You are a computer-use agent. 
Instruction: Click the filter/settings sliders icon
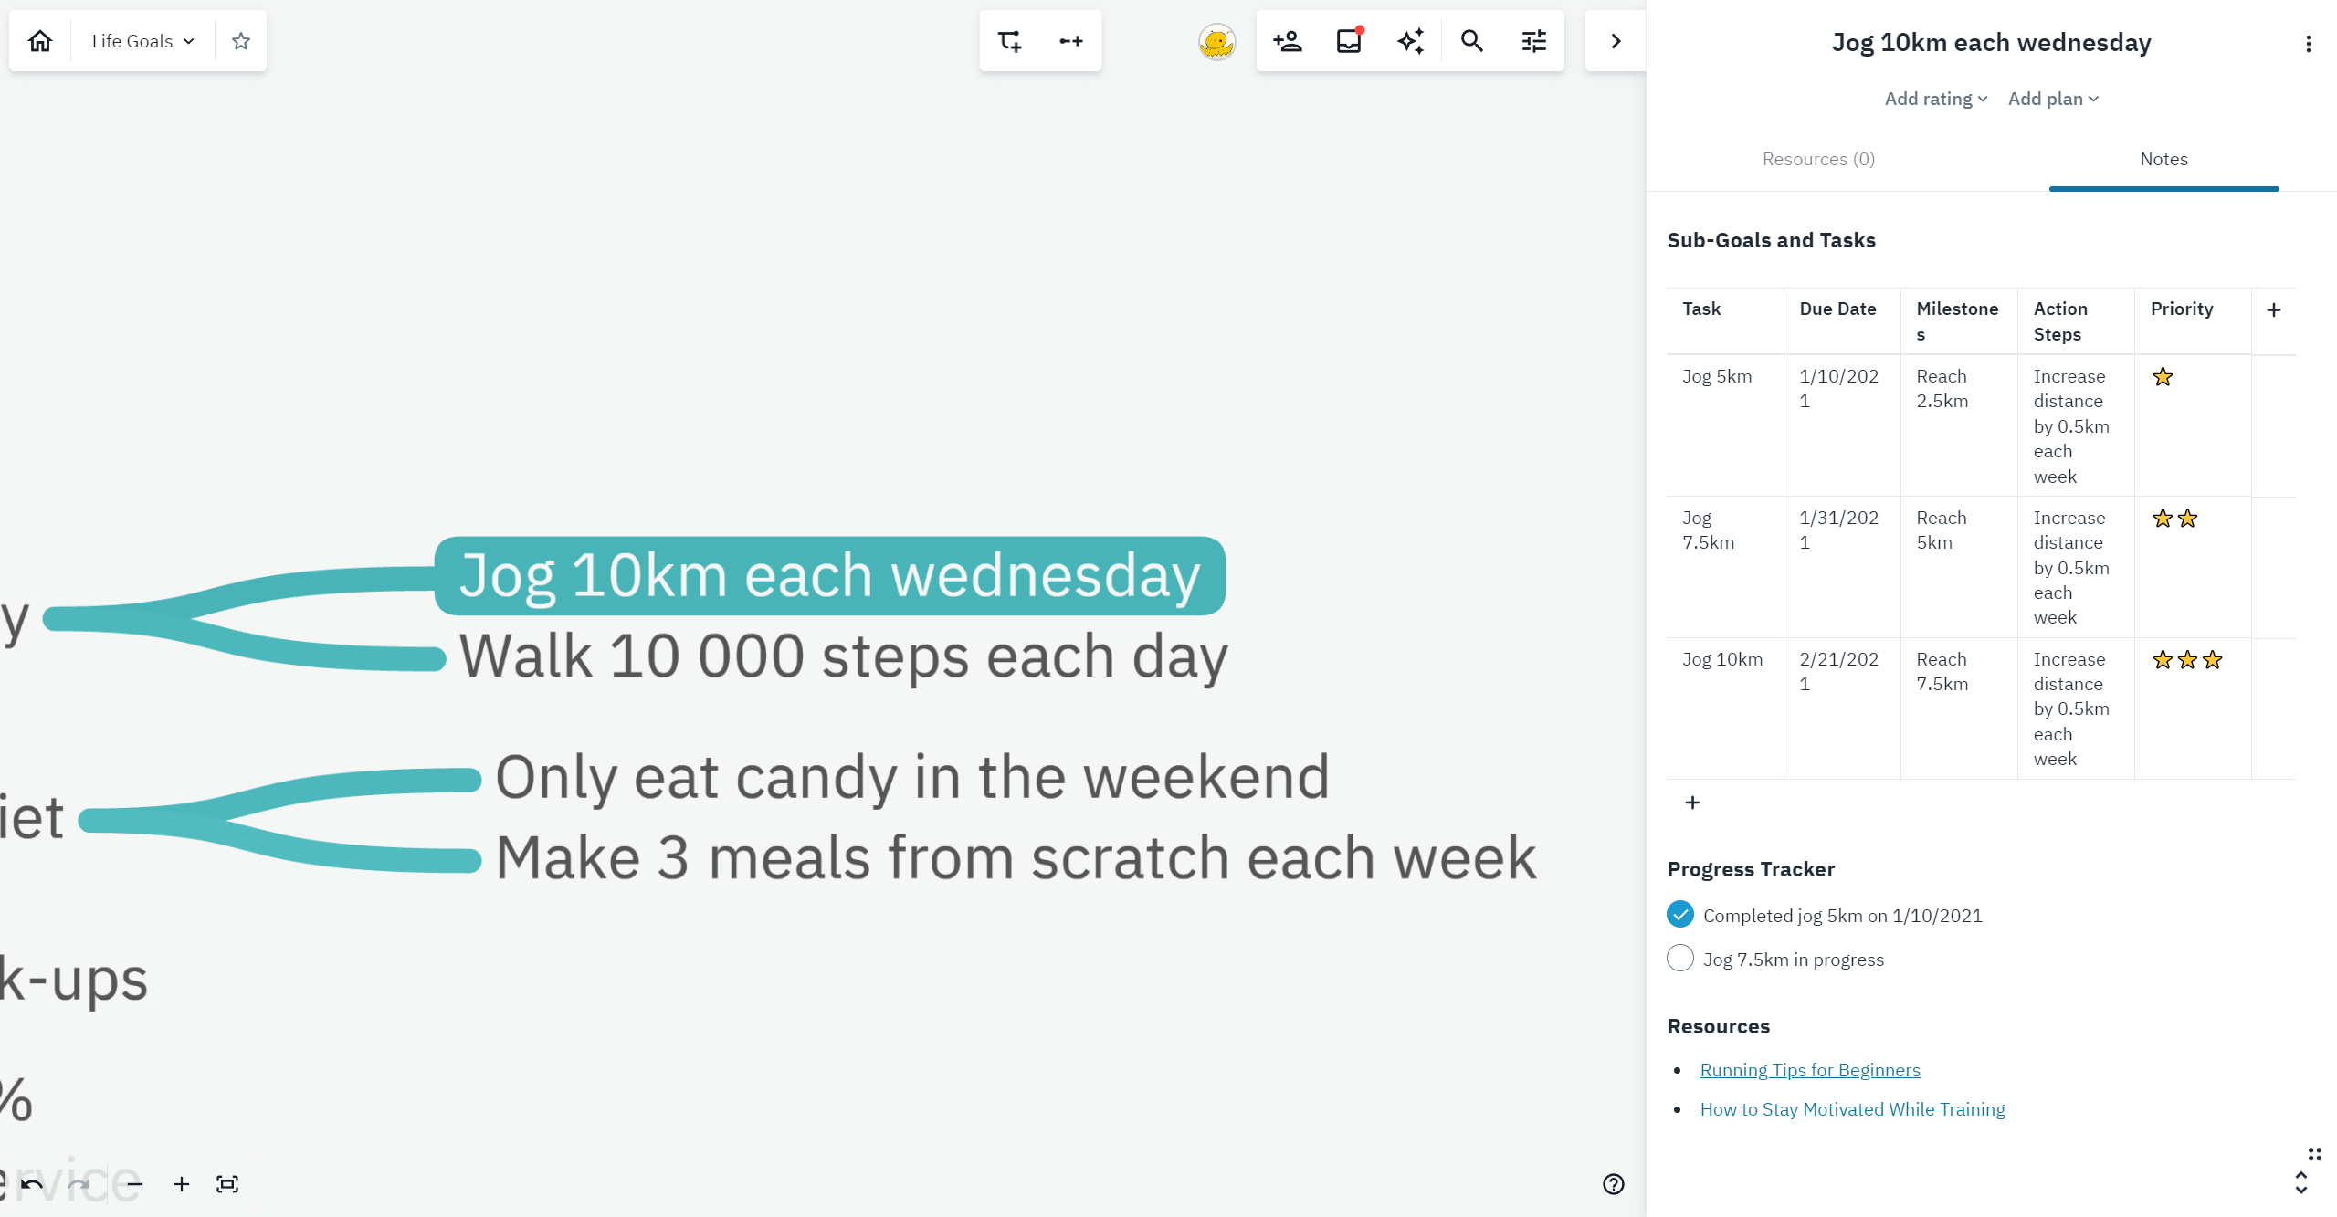(x=1533, y=42)
